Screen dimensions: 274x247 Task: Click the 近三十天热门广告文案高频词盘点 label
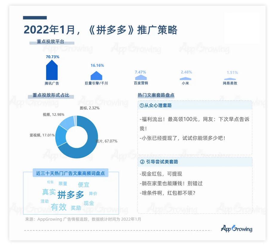(x=71, y=173)
